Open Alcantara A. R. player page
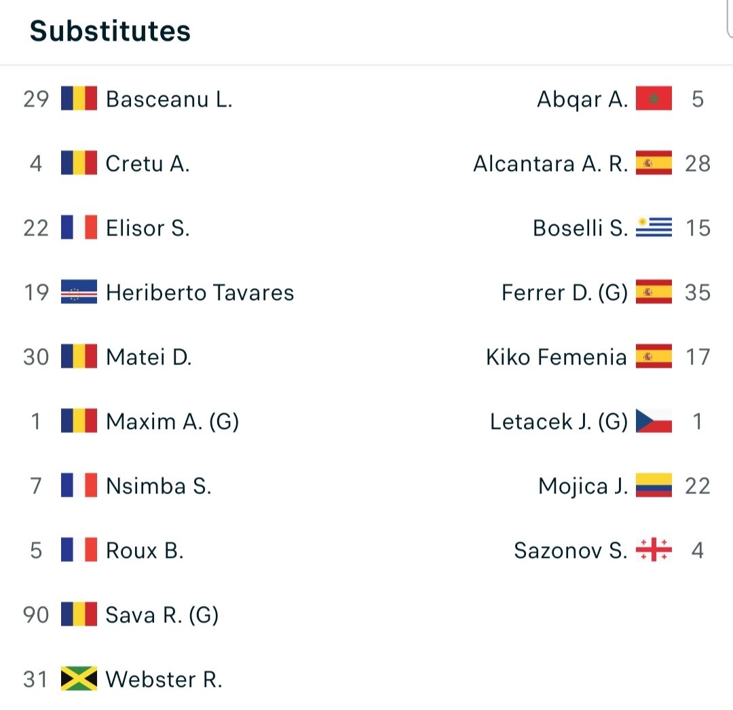The height and width of the screenshot is (710, 733). click(x=550, y=164)
